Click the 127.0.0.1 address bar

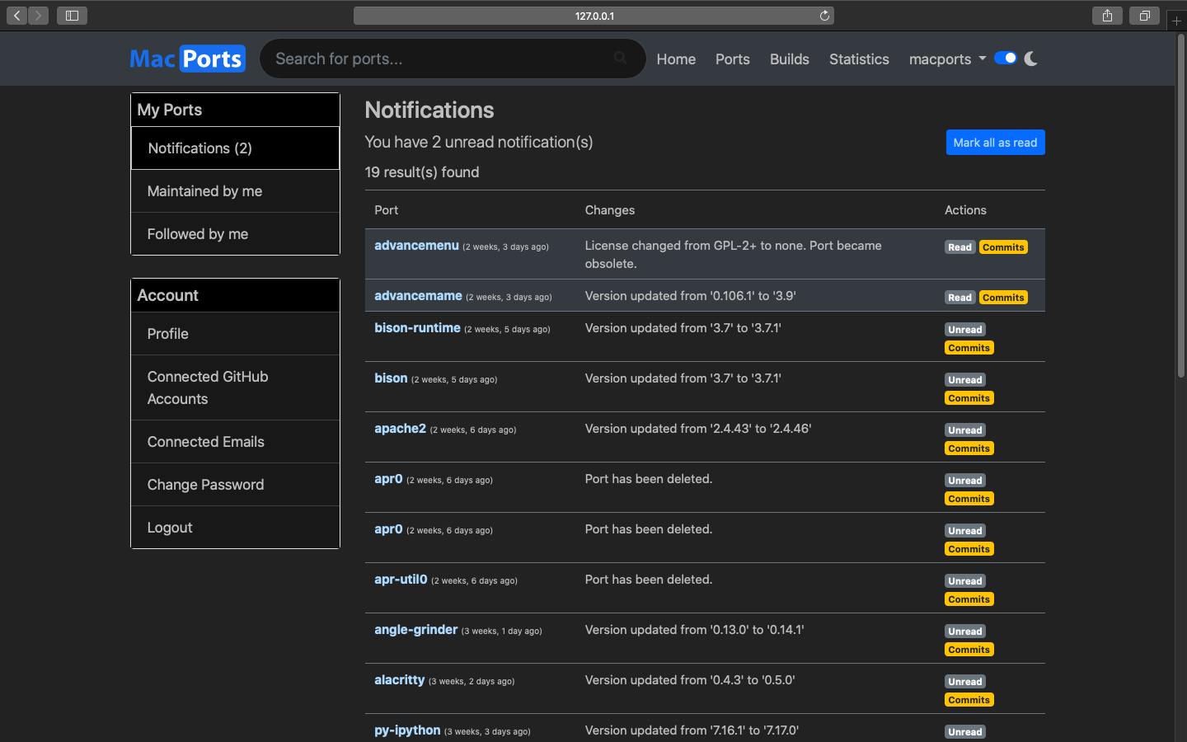pyautogui.click(x=593, y=16)
